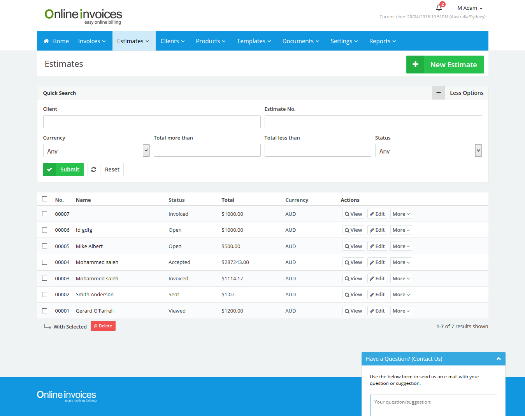Open the Invoices menu
Image resolution: width=525 pixels, height=416 pixels.
click(92, 41)
